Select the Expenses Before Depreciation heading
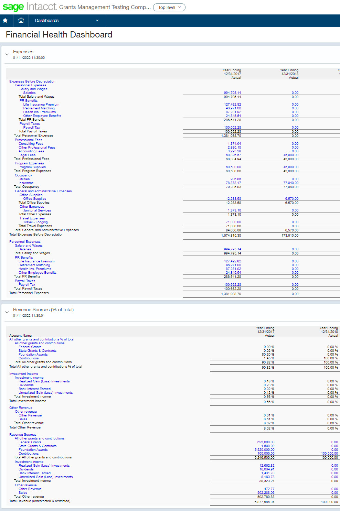 click(x=32, y=81)
